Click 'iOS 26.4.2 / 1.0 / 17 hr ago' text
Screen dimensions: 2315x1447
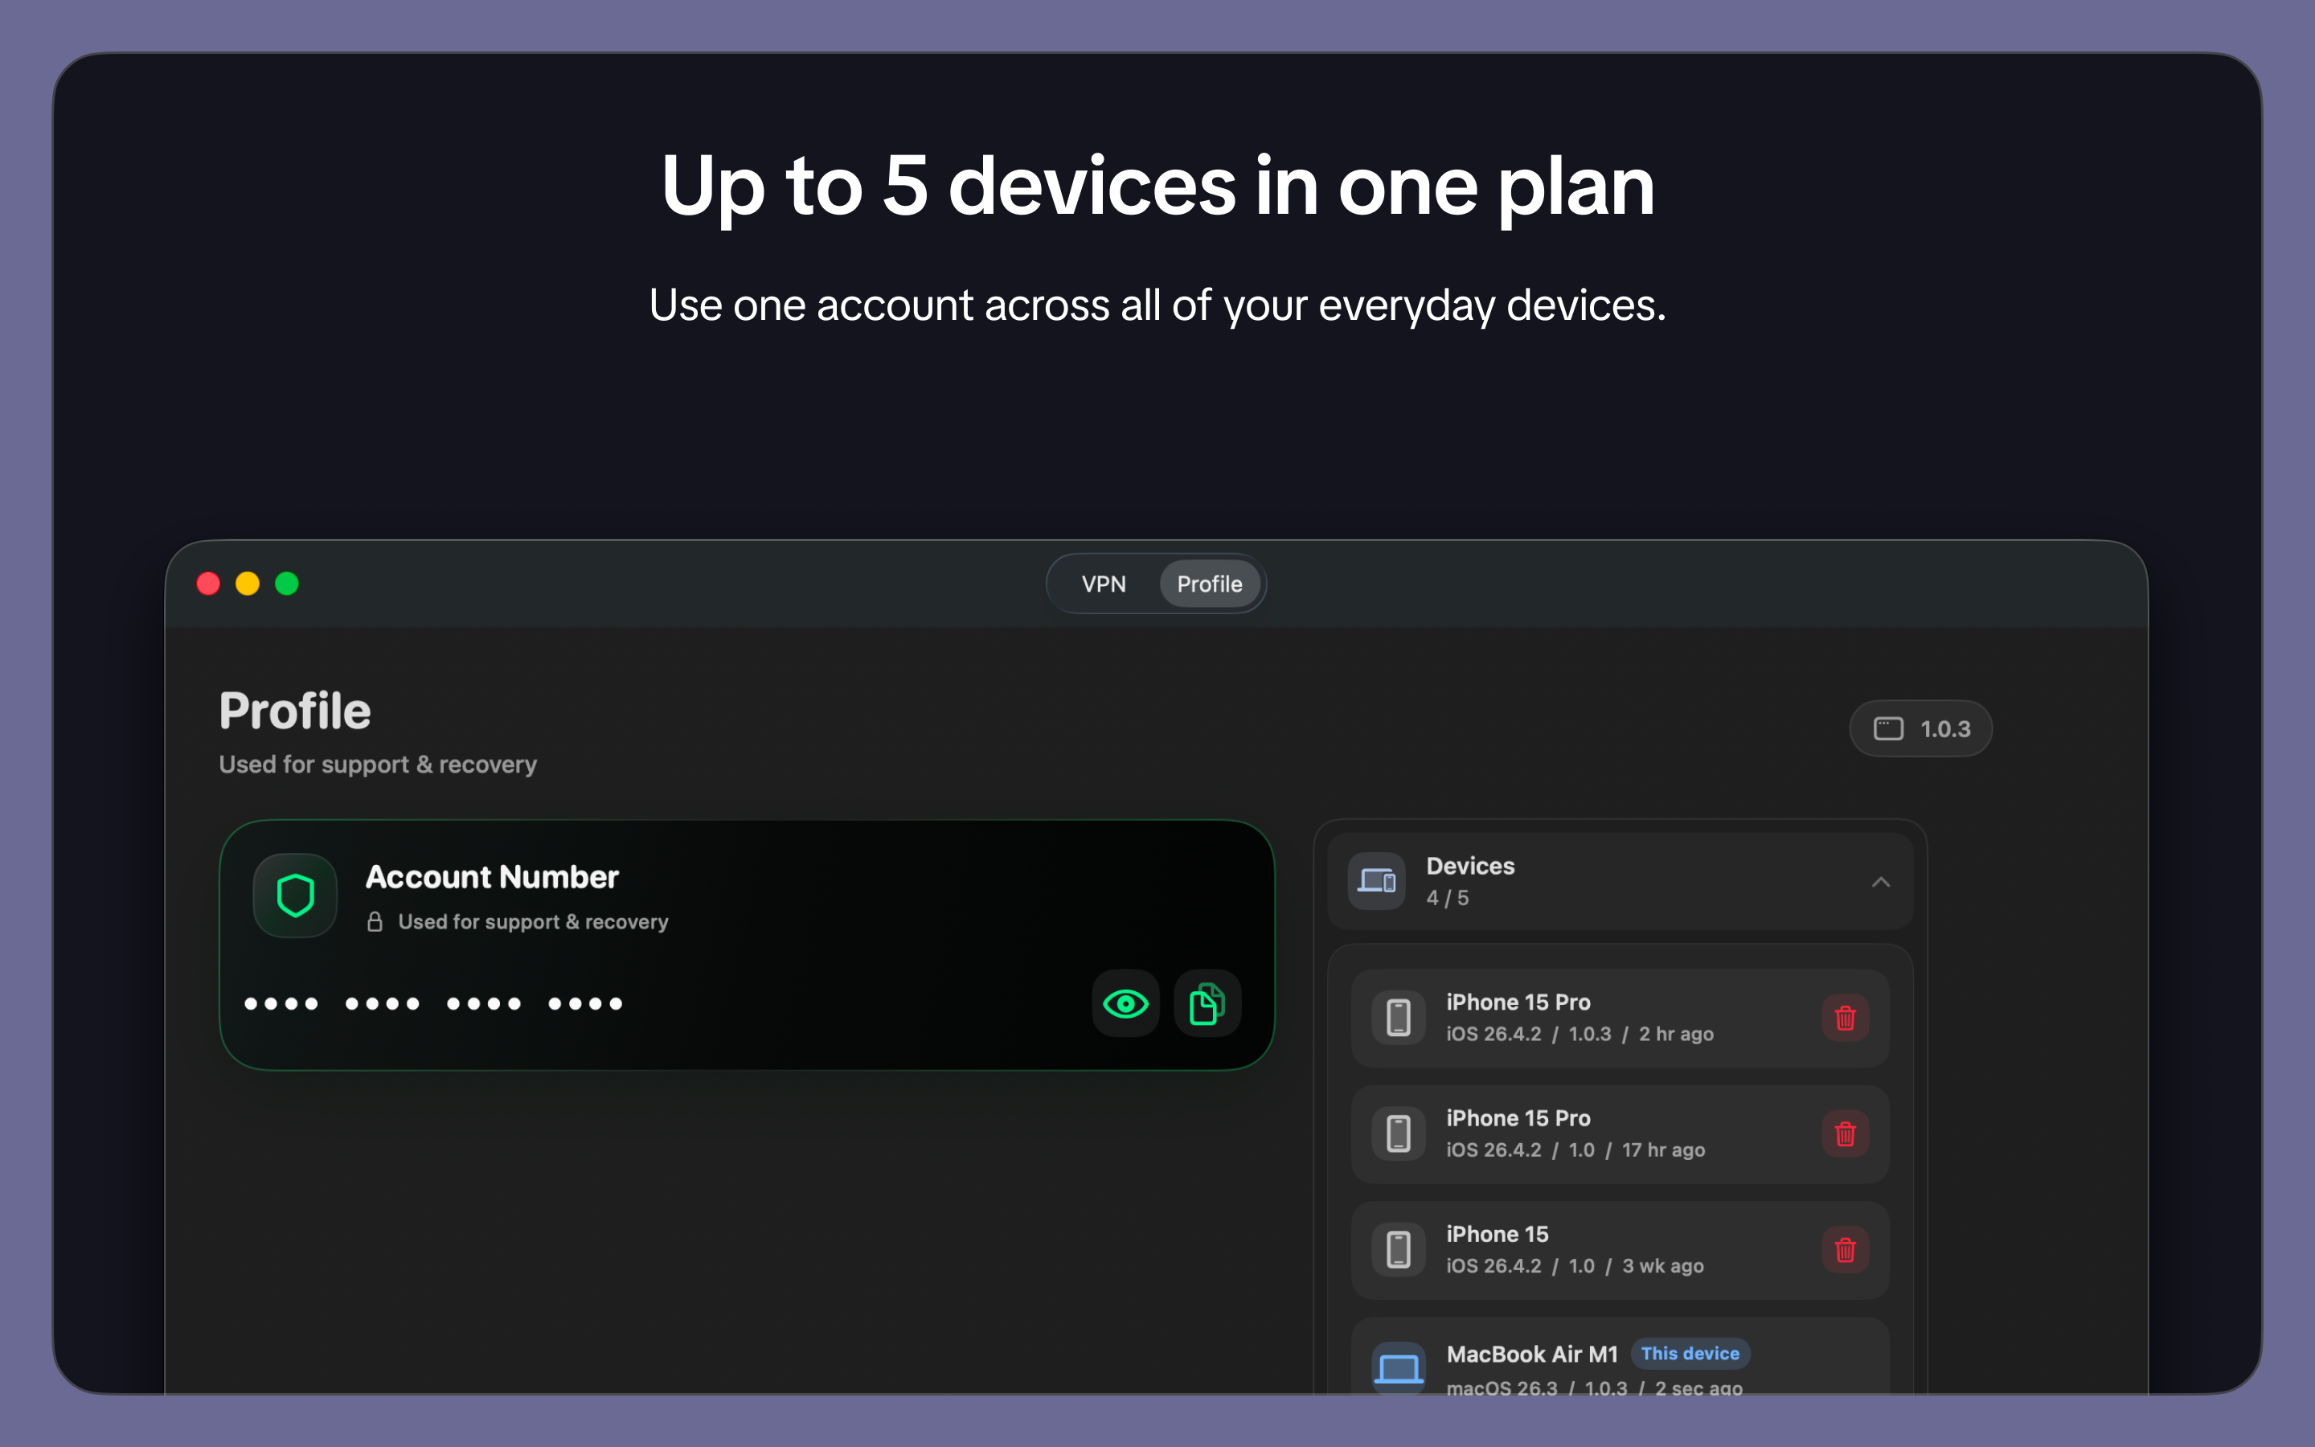1575,1150
